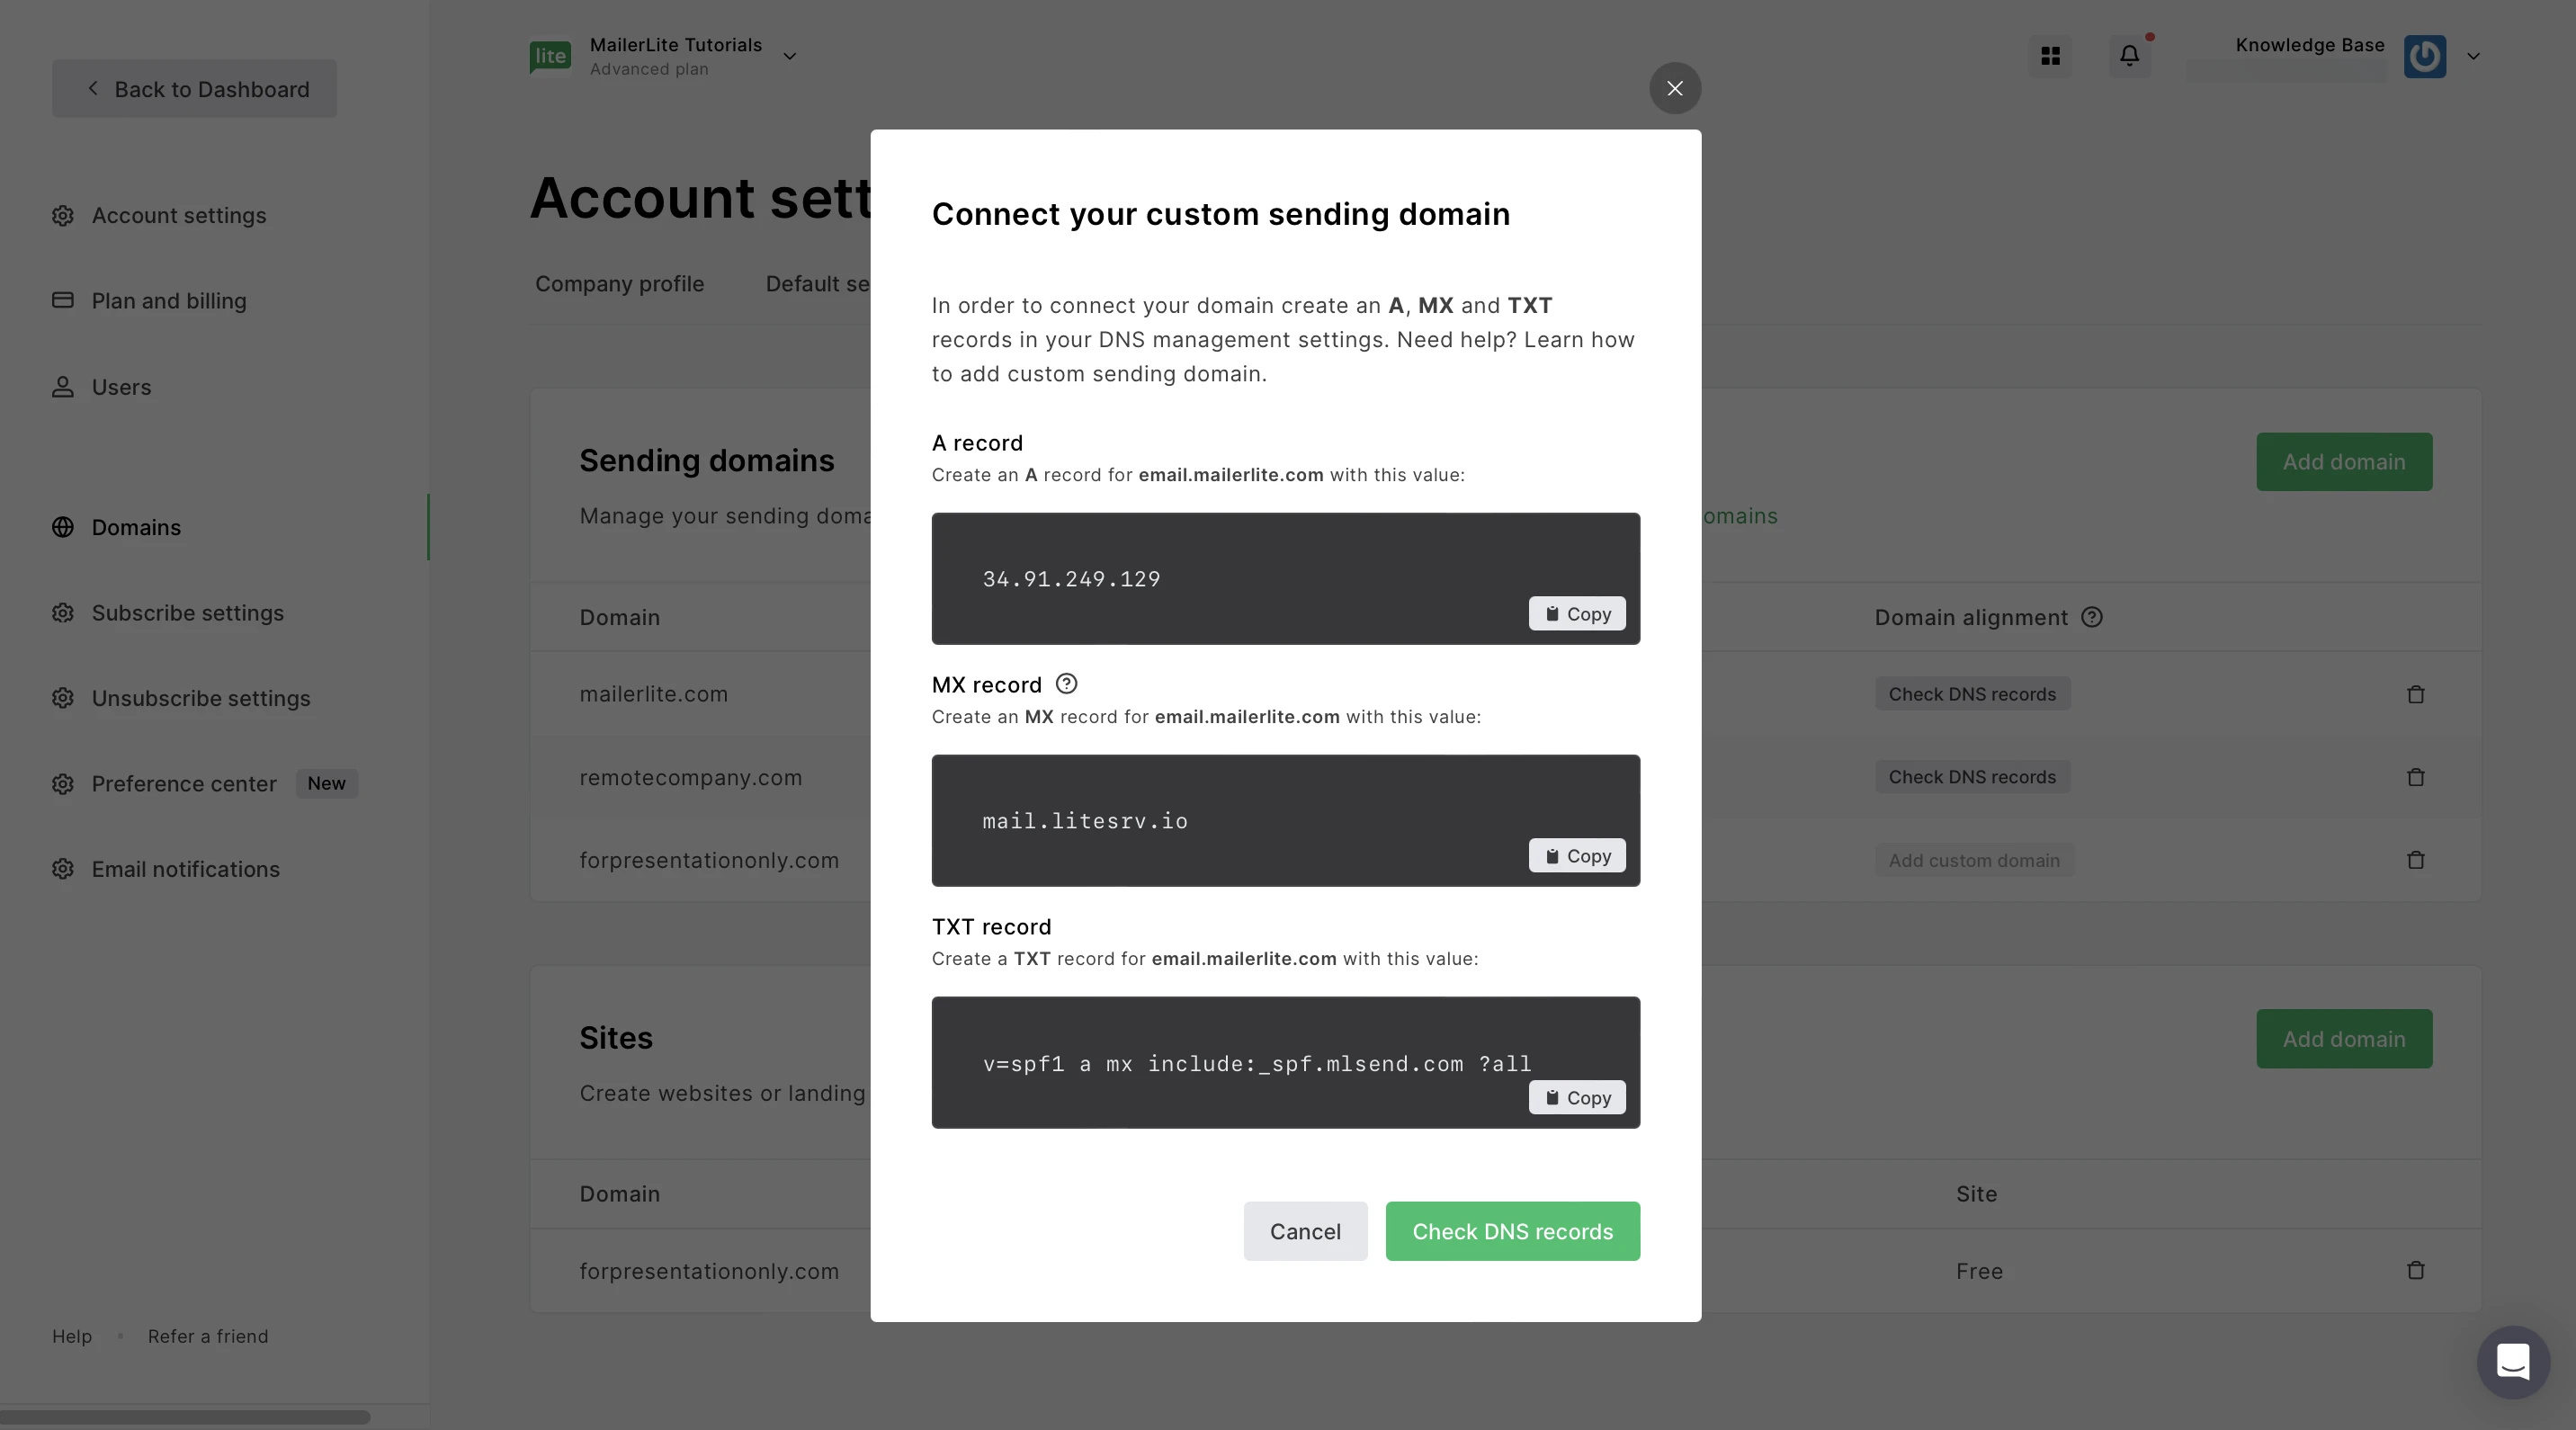Click the green Check DNS records button
2576x1430 pixels.
tap(1512, 1231)
